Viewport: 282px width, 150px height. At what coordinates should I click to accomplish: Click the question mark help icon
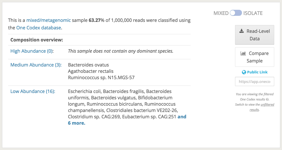click(267, 99)
